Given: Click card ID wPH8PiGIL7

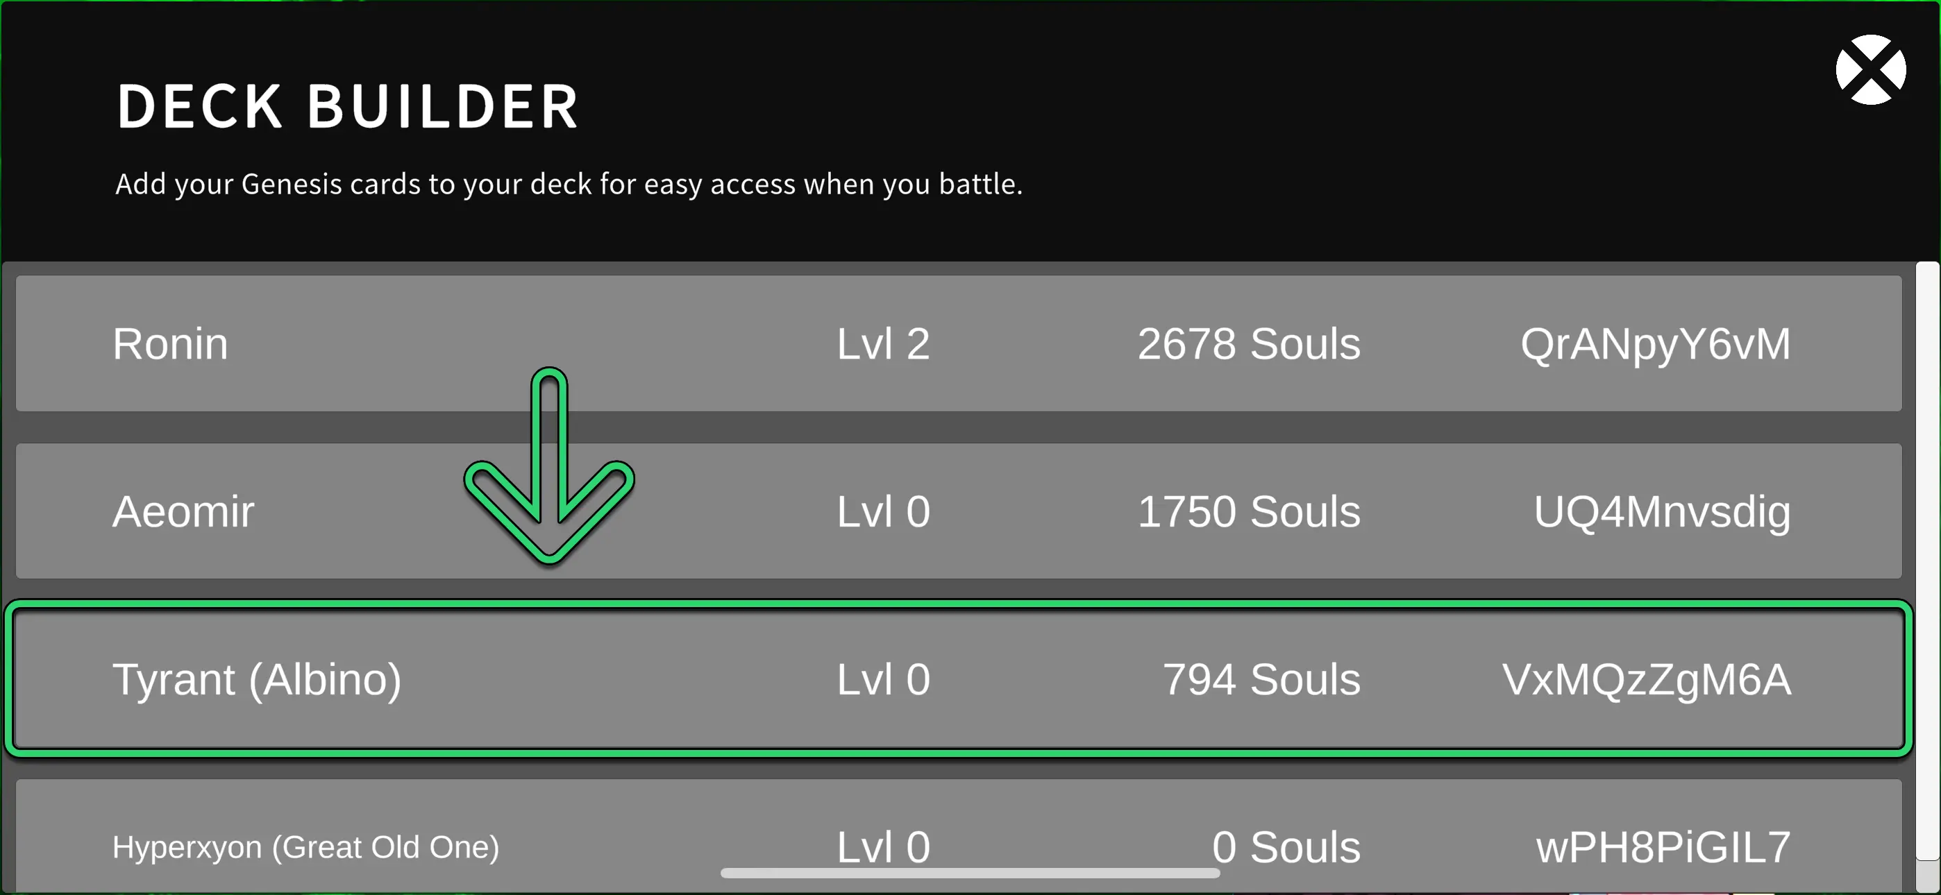Looking at the screenshot, I should [x=1663, y=848].
